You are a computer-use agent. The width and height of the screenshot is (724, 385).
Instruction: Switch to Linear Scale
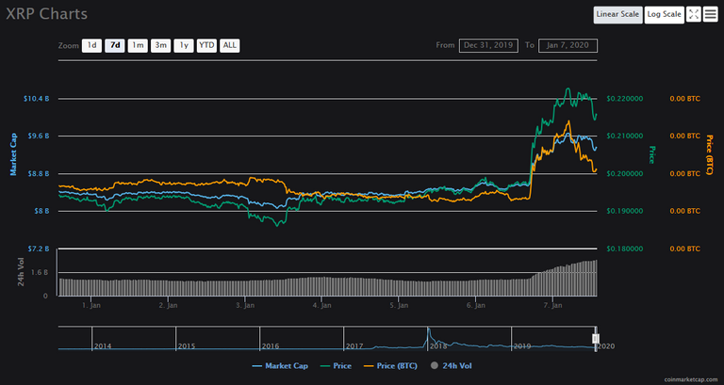617,14
